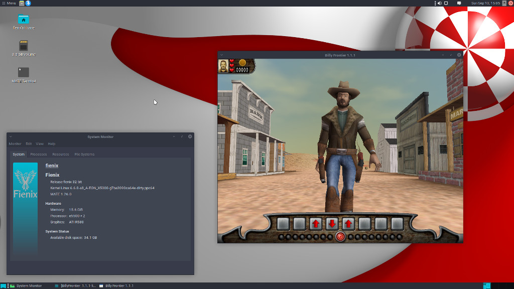Select the System tab
The width and height of the screenshot is (514, 289).
[x=19, y=155]
